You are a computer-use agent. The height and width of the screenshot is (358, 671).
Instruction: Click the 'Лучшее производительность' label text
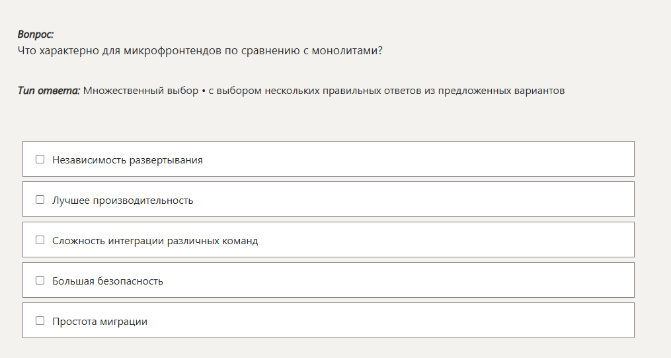[122, 201]
